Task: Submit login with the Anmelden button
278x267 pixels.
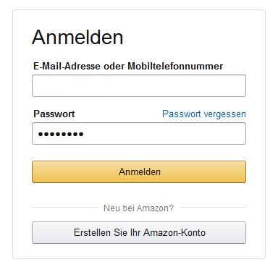Action: click(139, 171)
